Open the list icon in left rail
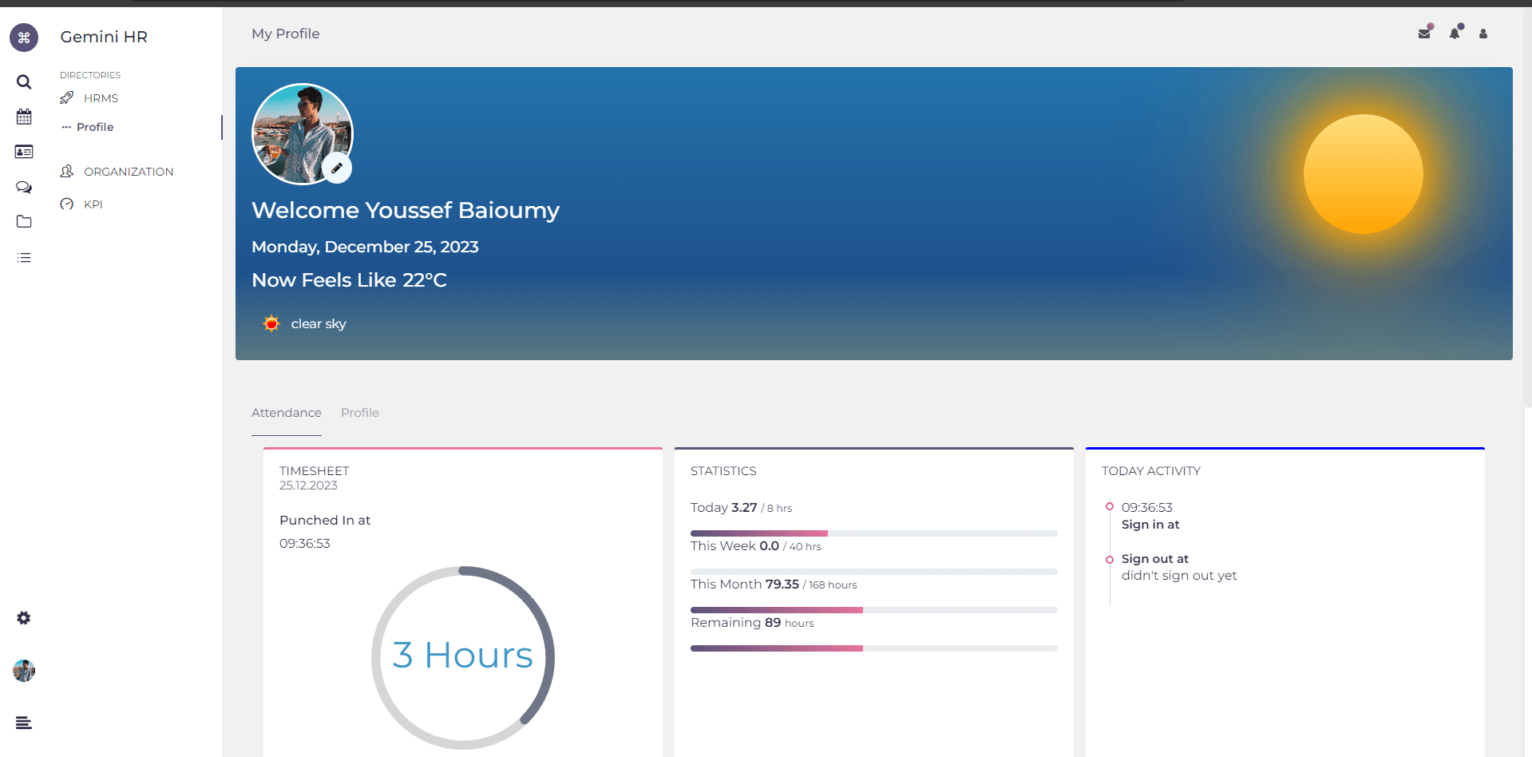 coord(24,258)
